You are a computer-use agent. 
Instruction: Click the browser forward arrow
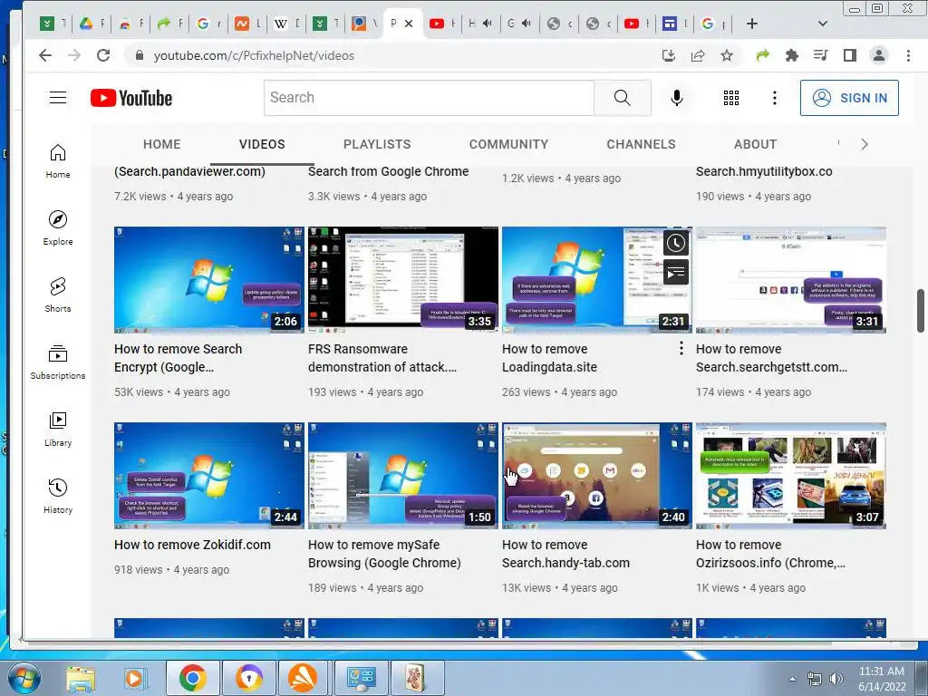(74, 55)
